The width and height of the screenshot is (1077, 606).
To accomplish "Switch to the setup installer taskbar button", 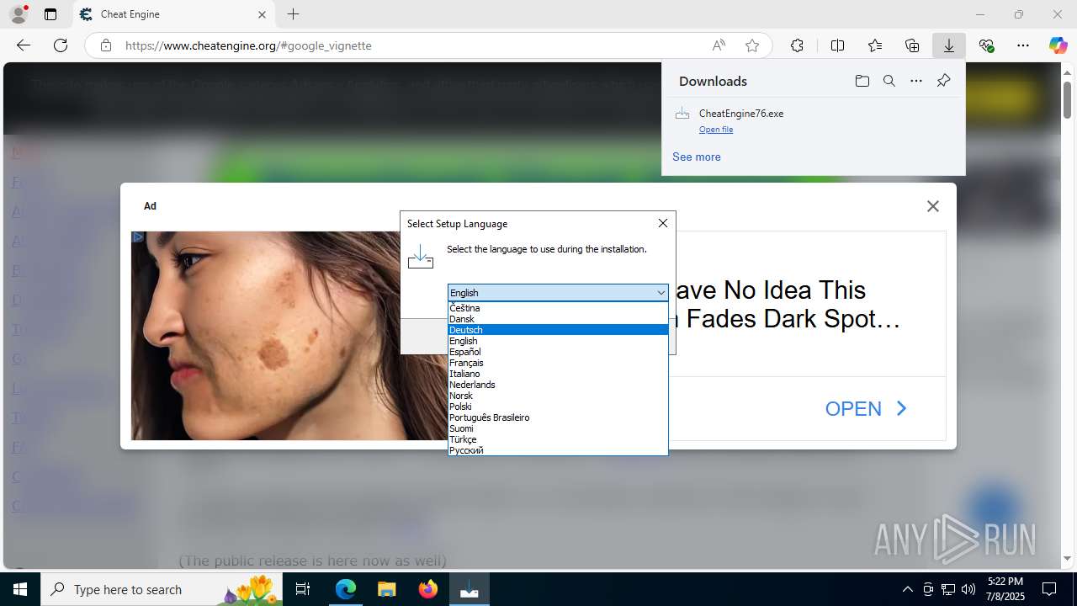I will 469,589.
